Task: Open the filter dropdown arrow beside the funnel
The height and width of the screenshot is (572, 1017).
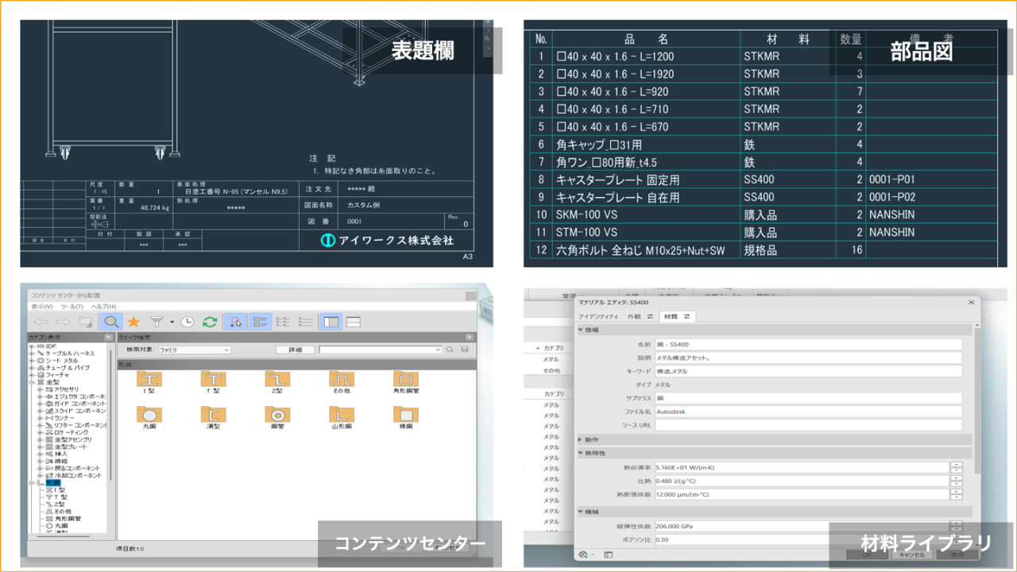Action: click(171, 323)
